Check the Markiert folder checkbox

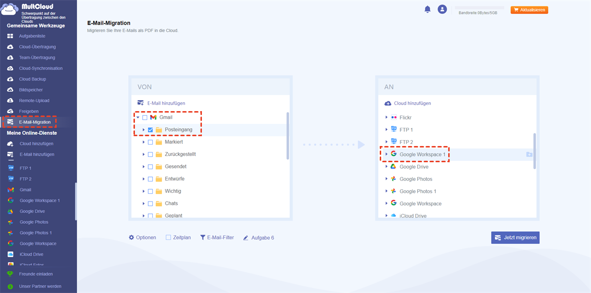point(150,142)
